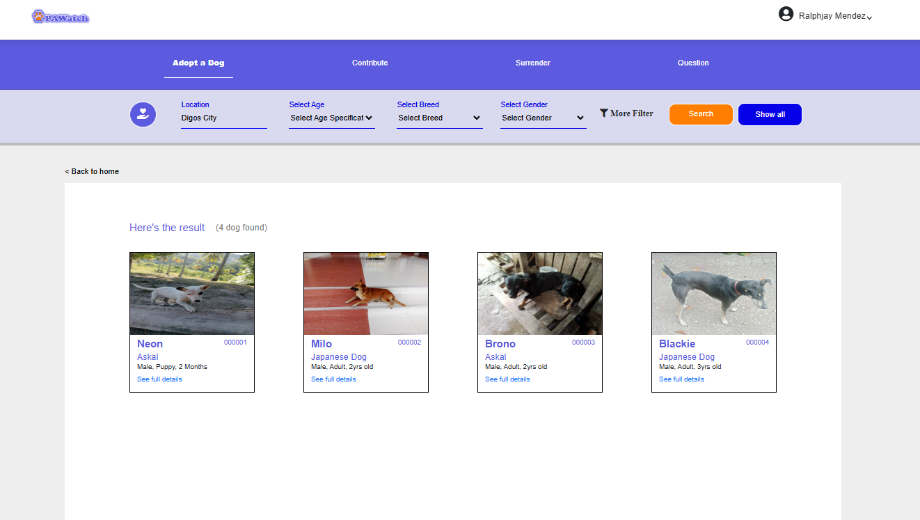920x520 pixels.
Task: Focus the Location field with Digos City
Action: pos(223,118)
